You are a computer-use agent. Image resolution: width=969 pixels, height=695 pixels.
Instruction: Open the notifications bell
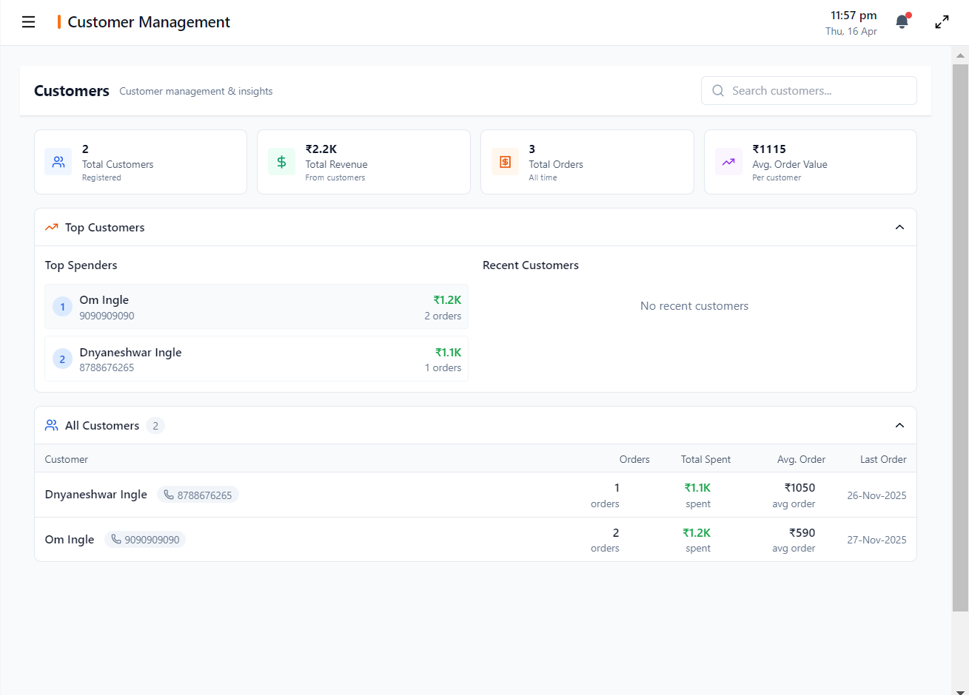(x=902, y=21)
